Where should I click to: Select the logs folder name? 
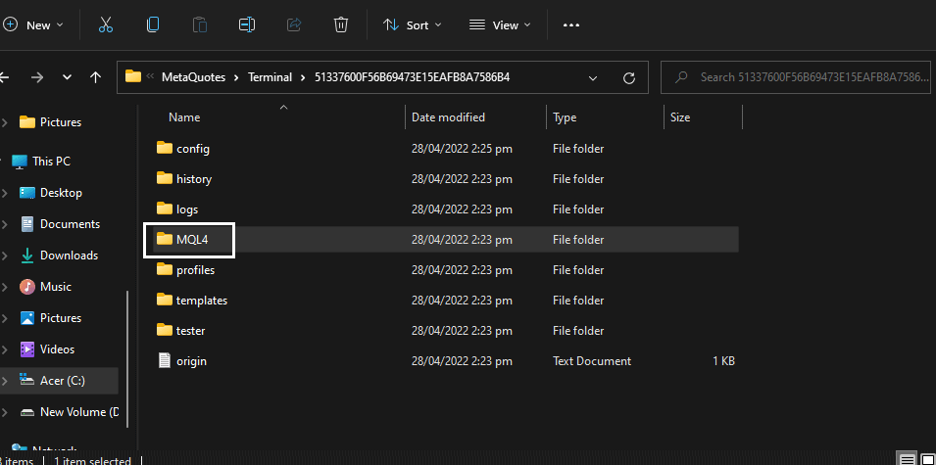pos(187,209)
